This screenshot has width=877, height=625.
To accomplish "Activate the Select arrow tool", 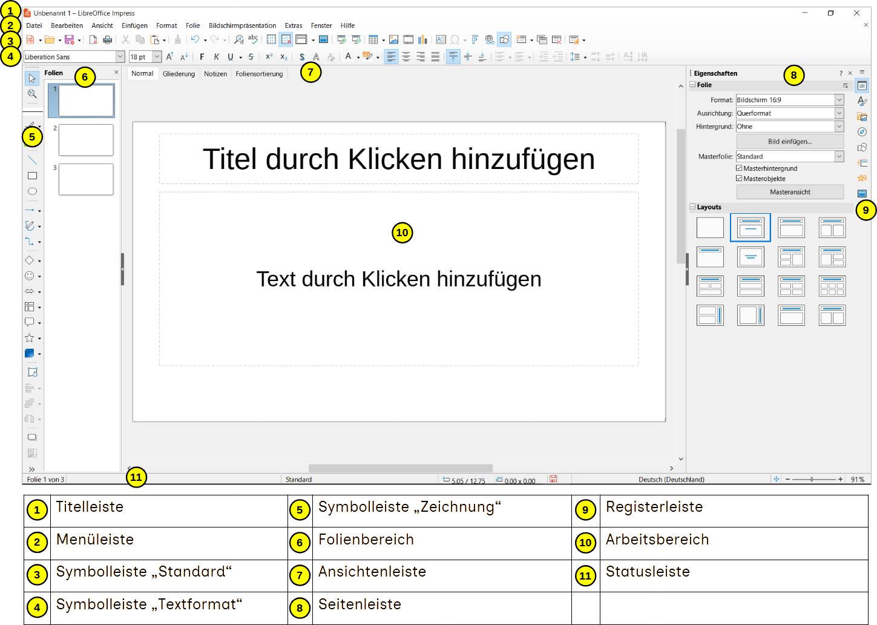I will click(x=32, y=79).
